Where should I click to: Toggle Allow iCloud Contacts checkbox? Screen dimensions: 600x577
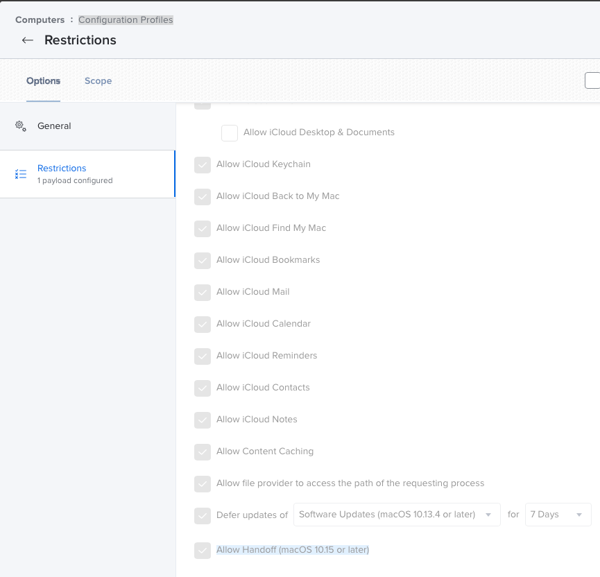coord(203,388)
